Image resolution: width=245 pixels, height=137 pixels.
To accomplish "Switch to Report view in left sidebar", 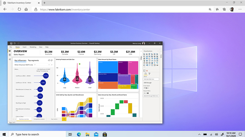I will pos(10,51).
